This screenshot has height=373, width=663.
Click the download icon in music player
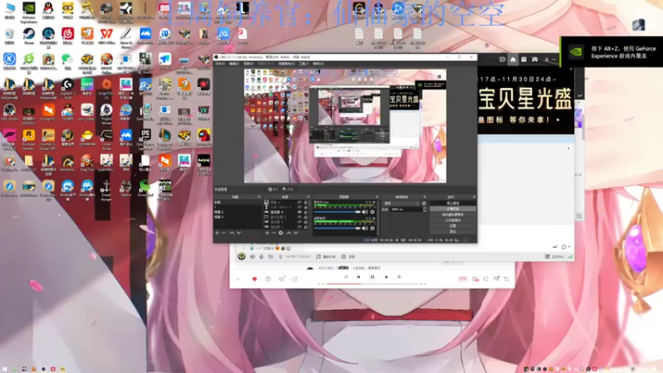coord(282,279)
